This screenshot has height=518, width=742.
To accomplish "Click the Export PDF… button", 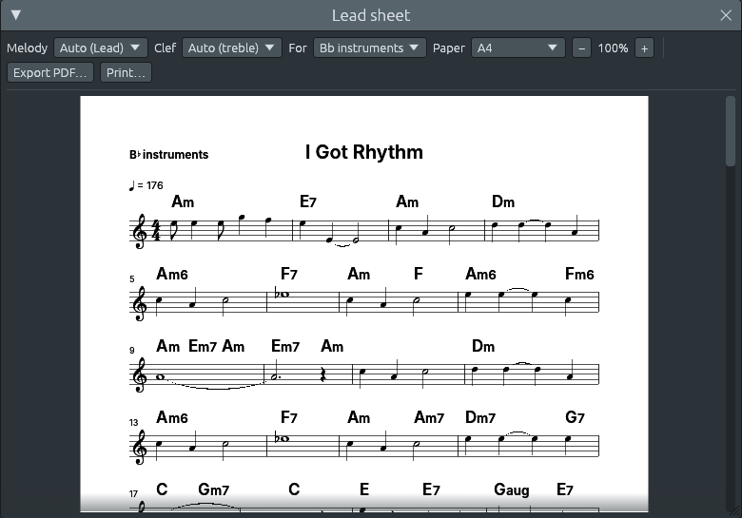I will click(x=50, y=73).
